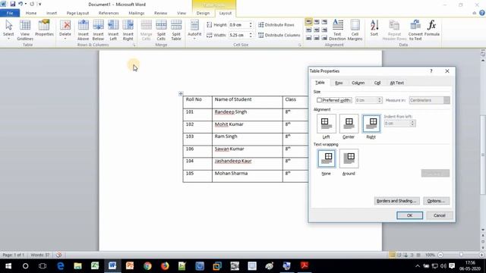
Task: Insert a column to the left
Action: (x=113, y=30)
